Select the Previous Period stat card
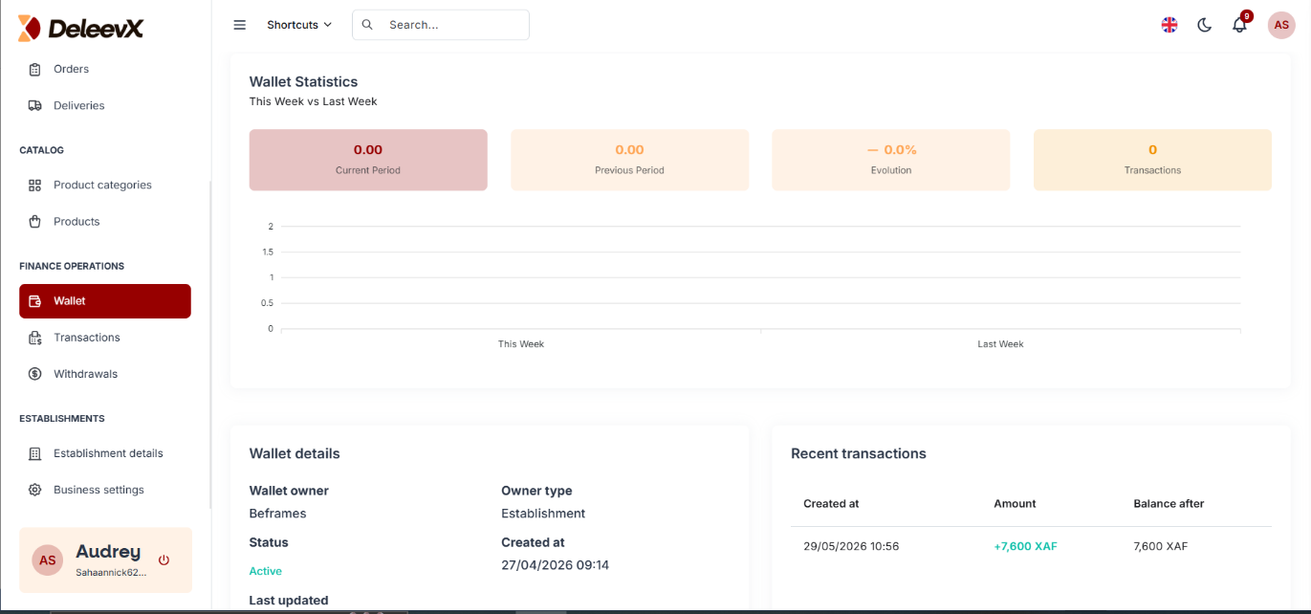The height and width of the screenshot is (614, 1311). coord(629,160)
